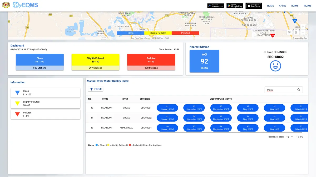Click the blue Clean triangle in Information

tap(17, 93)
